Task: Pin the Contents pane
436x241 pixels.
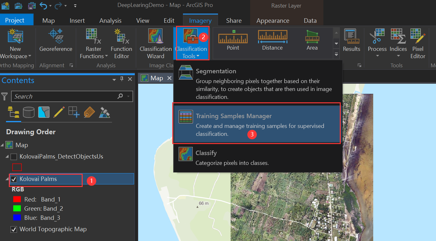Action: point(122,79)
